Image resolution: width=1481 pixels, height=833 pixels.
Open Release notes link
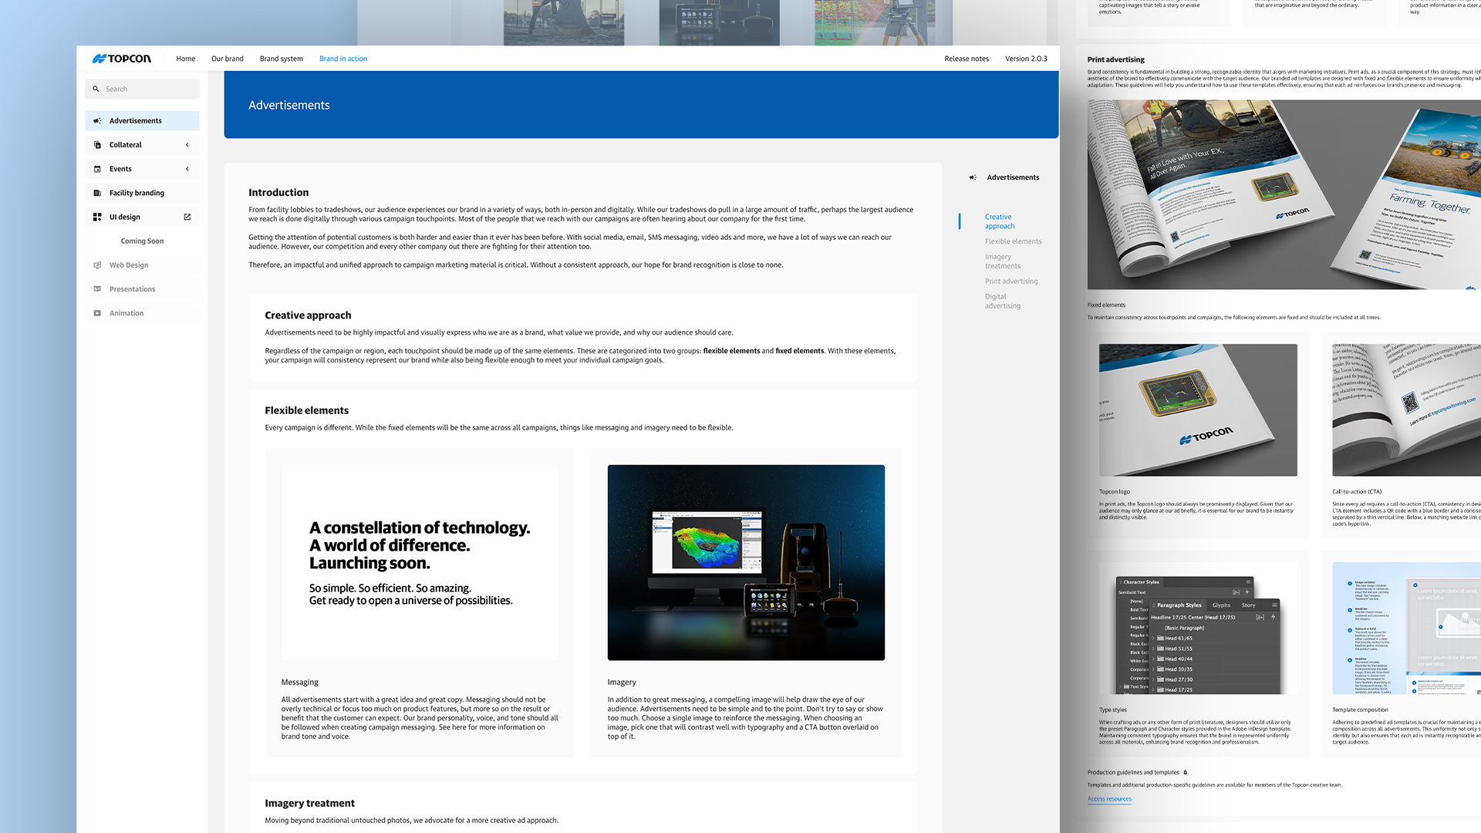coord(966,59)
